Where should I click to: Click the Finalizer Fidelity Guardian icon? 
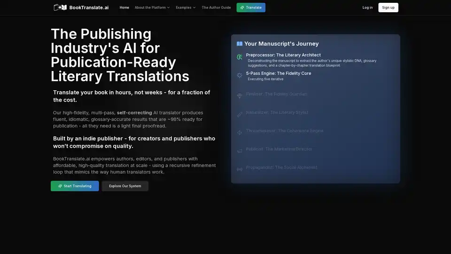240,96
